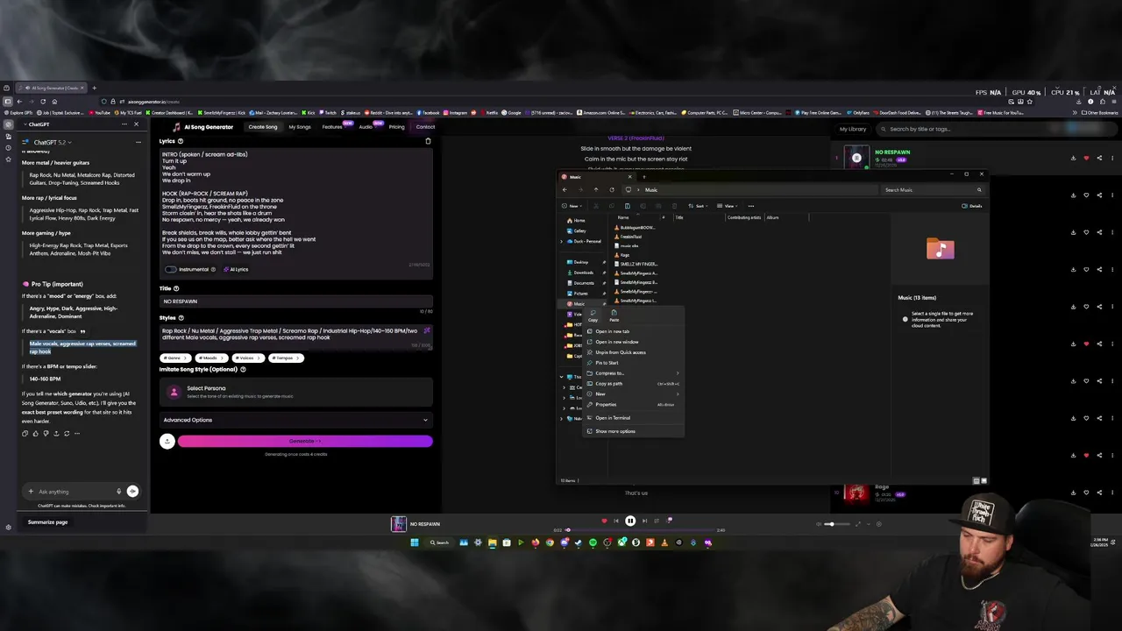Image resolution: width=1122 pixels, height=631 pixels.
Task: Open the Lyrics help info icon
Action: point(181,141)
